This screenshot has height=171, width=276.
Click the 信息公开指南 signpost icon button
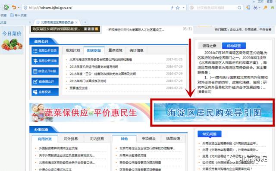[45, 61]
